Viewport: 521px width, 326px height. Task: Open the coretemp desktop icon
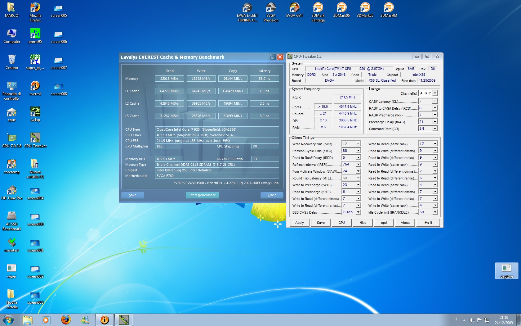click(x=12, y=166)
